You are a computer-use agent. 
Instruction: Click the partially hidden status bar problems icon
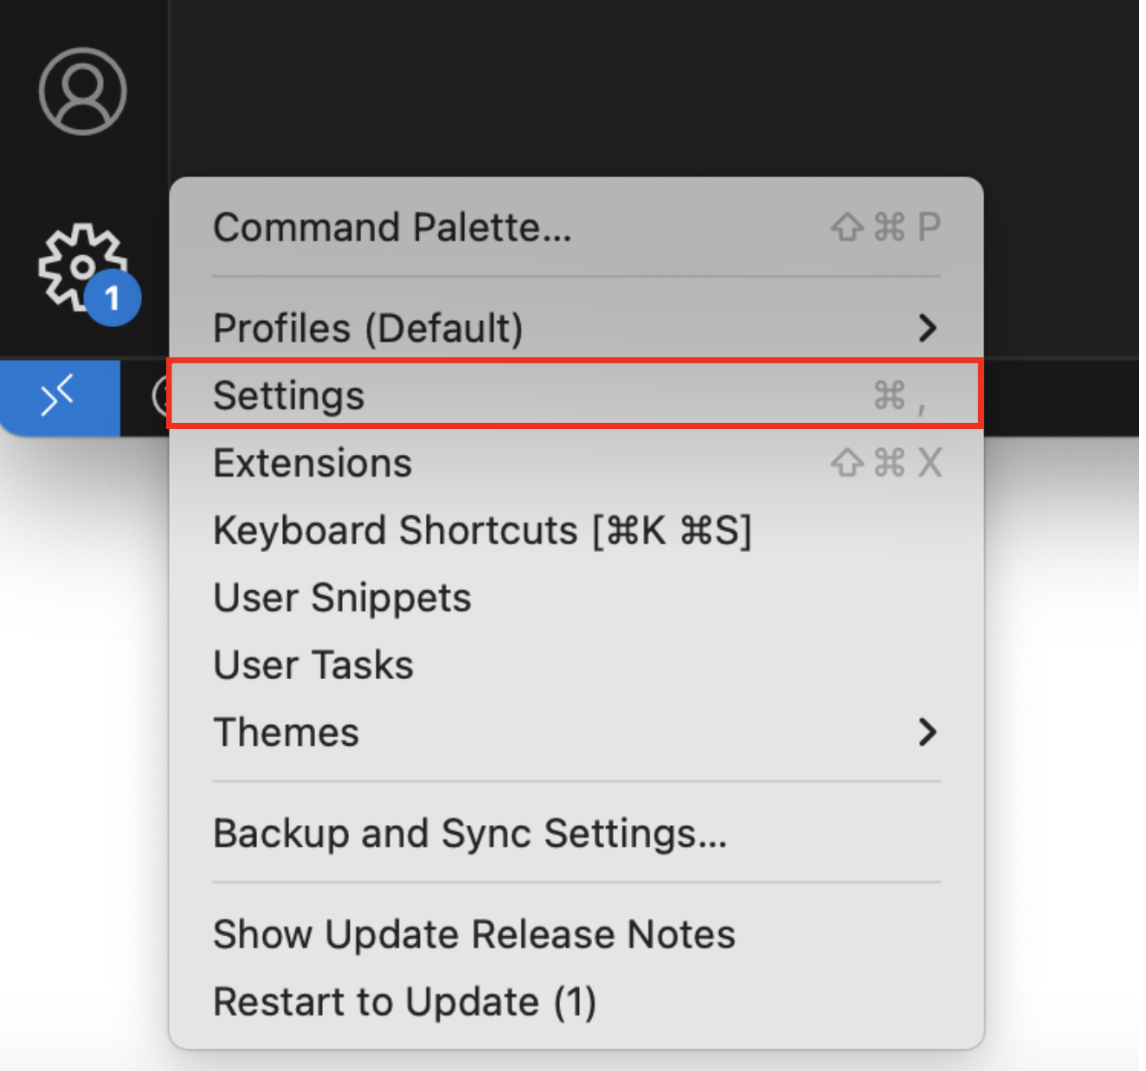click(x=160, y=397)
